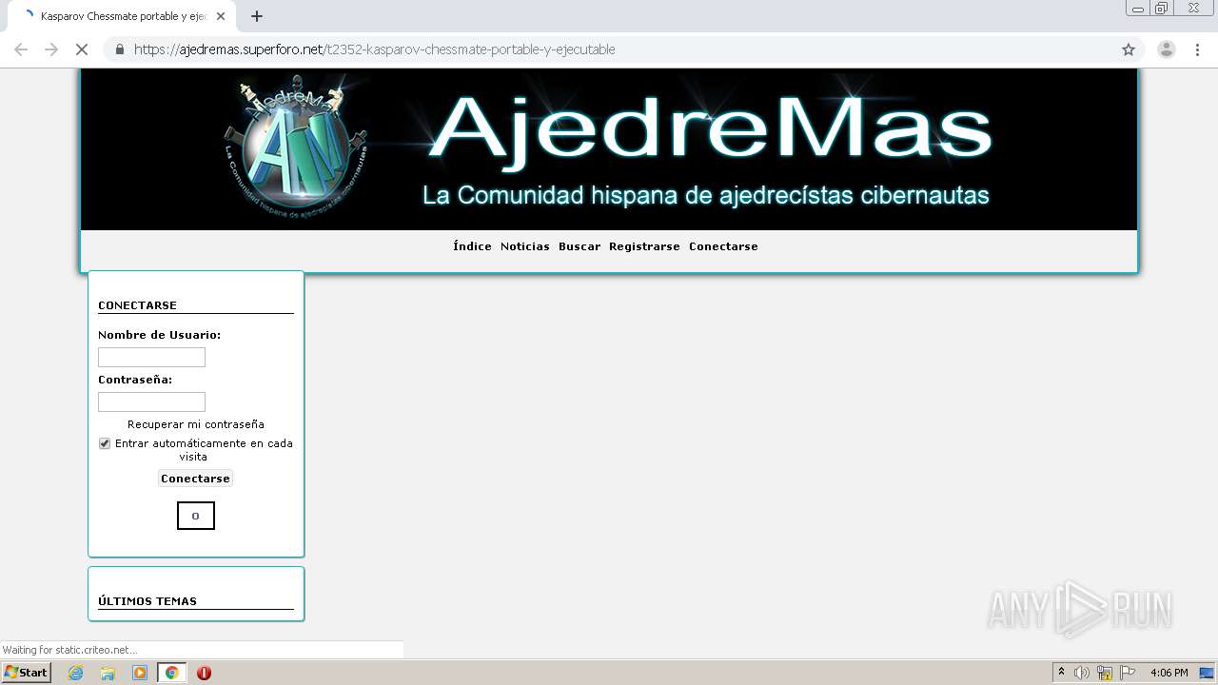This screenshot has width=1218, height=685.
Task: Click the small 'o' box under login
Action: click(196, 516)
